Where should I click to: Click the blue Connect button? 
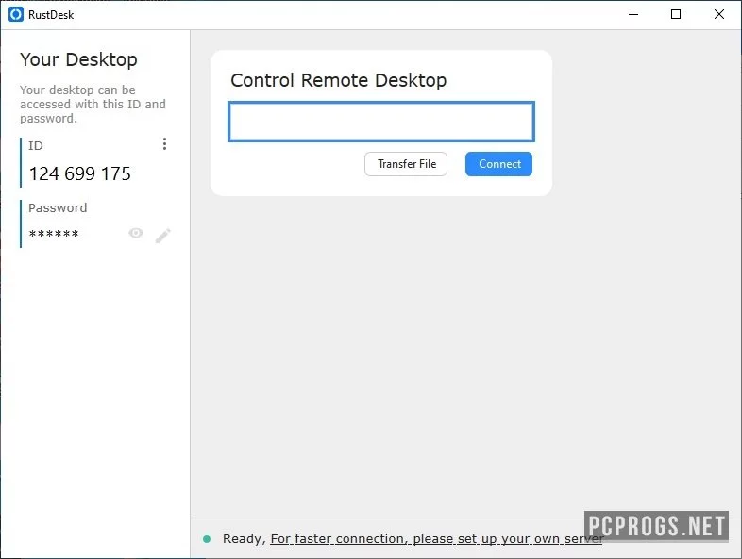(498, 164)
